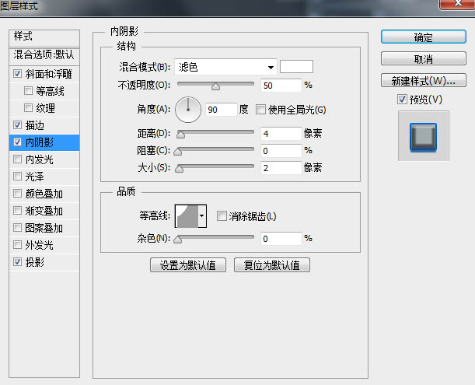
Task: Select the 样式 header in list
Action: point(44,37)
